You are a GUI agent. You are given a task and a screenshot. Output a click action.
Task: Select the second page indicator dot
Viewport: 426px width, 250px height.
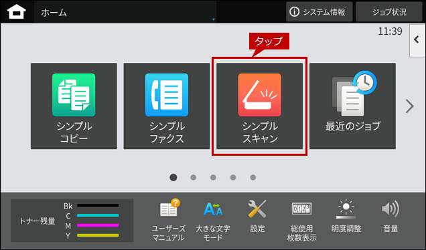click(193, 177)
